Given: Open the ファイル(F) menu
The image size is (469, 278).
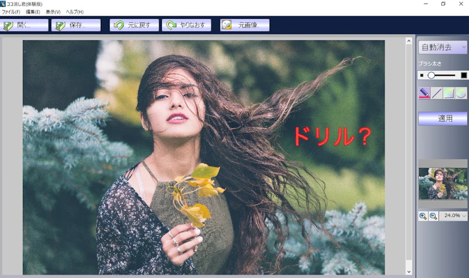Looking at the screenshot, I should [11, 12].
